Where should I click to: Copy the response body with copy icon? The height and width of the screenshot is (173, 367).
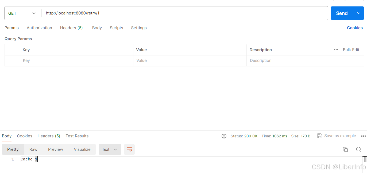[x=345, y=149]
